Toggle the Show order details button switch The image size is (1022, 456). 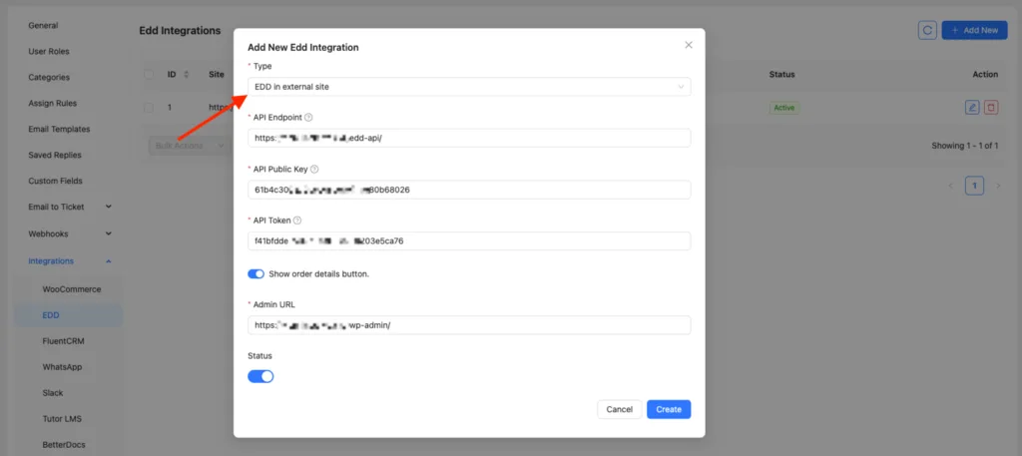coord(255,273)
